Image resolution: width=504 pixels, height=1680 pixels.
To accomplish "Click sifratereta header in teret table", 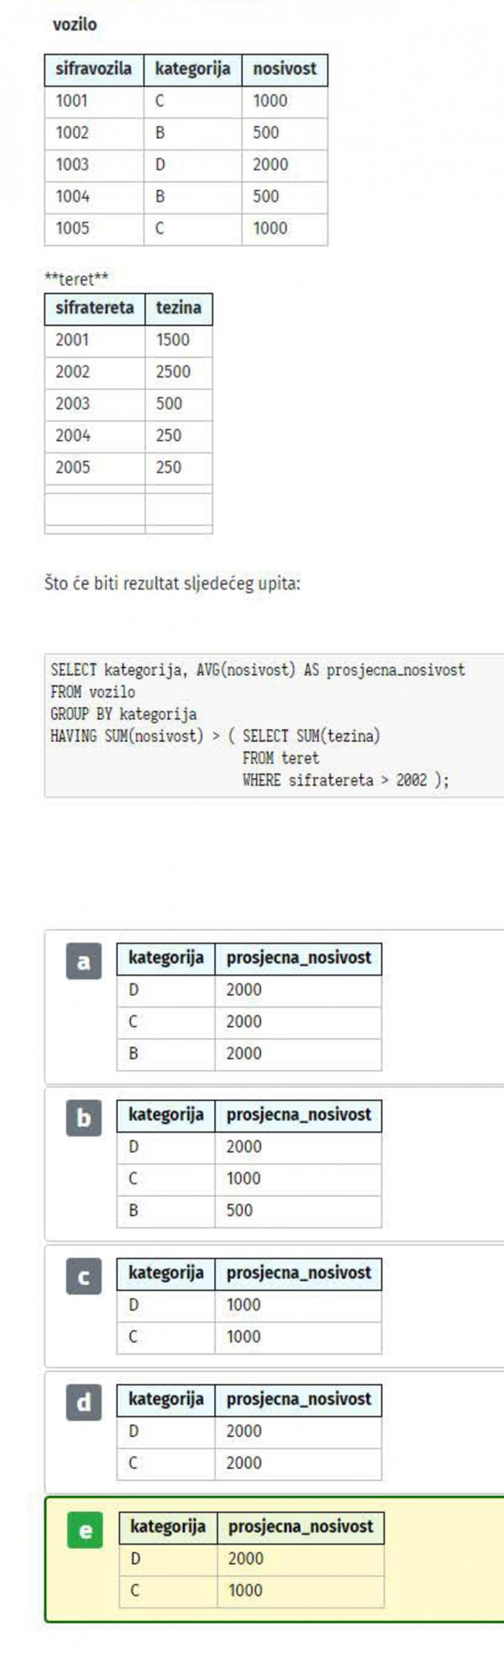I will [95, 308].
